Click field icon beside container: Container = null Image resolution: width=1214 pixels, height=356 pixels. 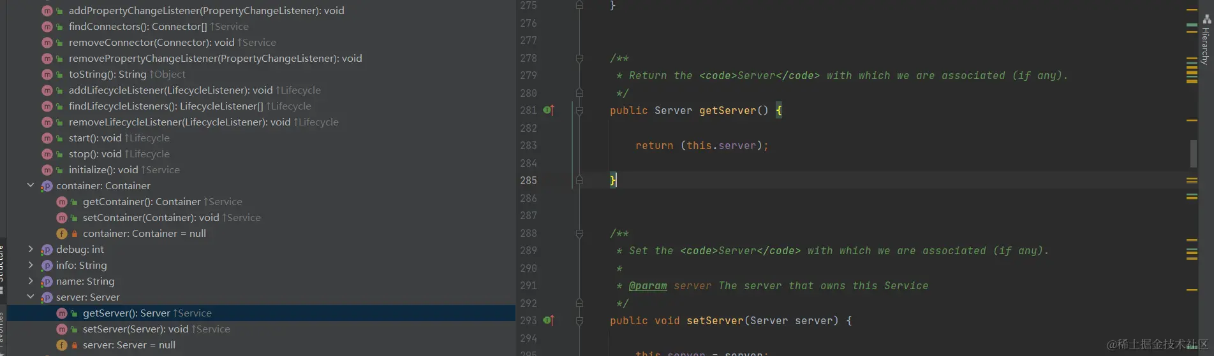pyautogui.click(x=62, y=234)
